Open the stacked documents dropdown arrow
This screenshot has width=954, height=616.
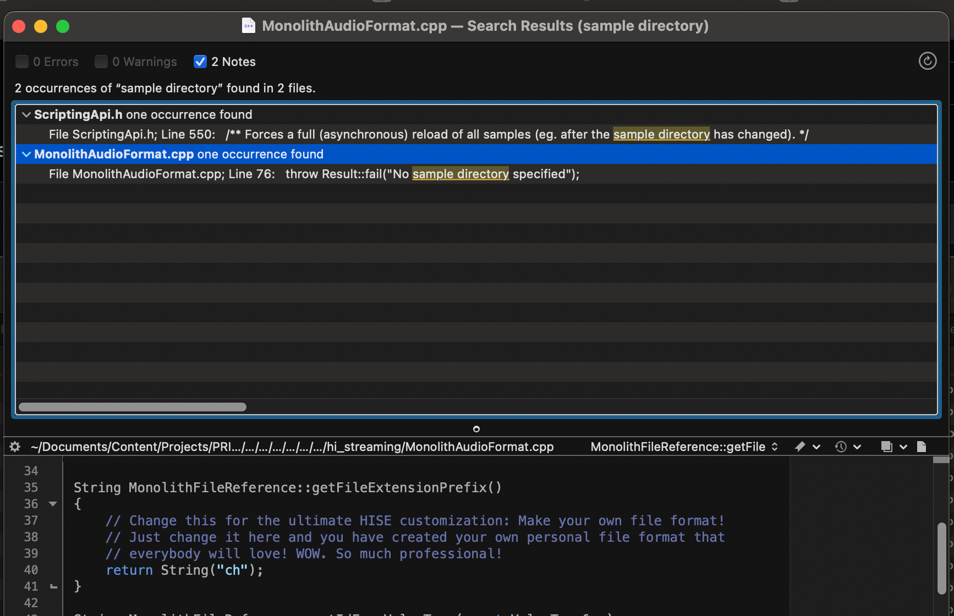903,447
